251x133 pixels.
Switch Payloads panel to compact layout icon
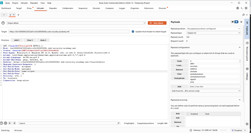(232, 22)
